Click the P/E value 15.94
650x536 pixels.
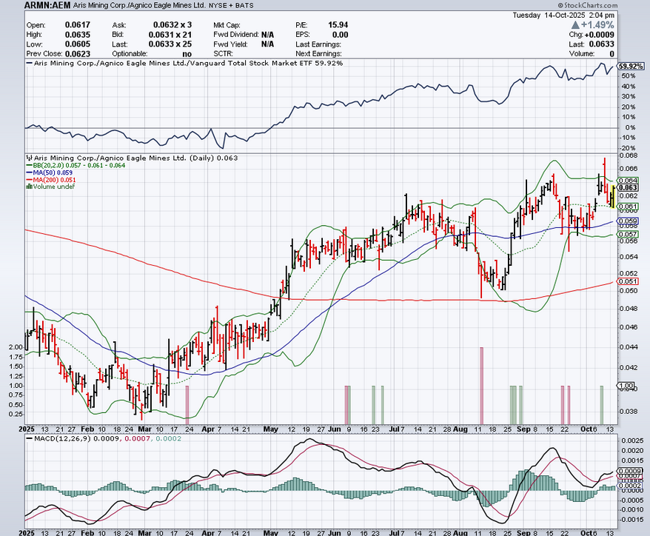click(338, 24)
